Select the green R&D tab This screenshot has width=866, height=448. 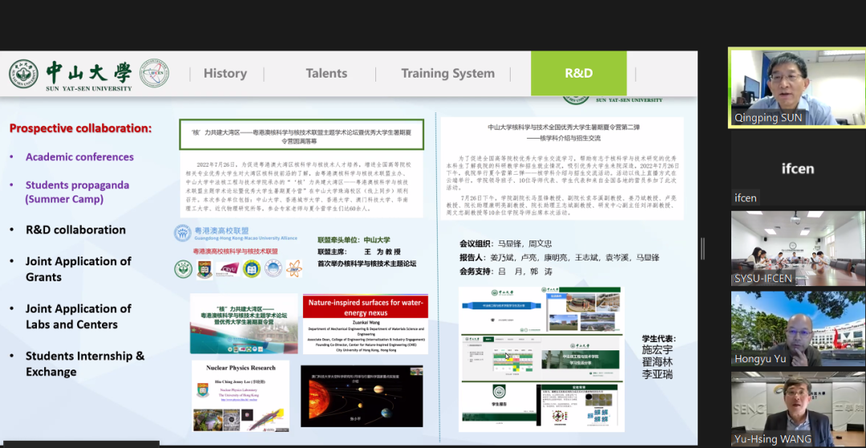[x=578, y=73]
